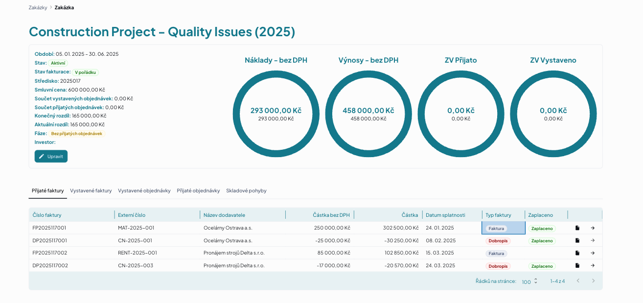This screenshot has width=643, height=303.
Task: Go to detail arrow for FP2025117001
Action: pyautogui.click(x=593, y=228)
